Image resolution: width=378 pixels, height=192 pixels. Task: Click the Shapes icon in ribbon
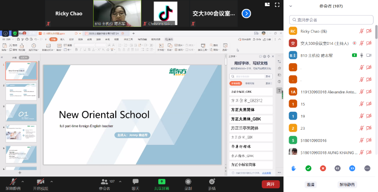pos(170,47)
